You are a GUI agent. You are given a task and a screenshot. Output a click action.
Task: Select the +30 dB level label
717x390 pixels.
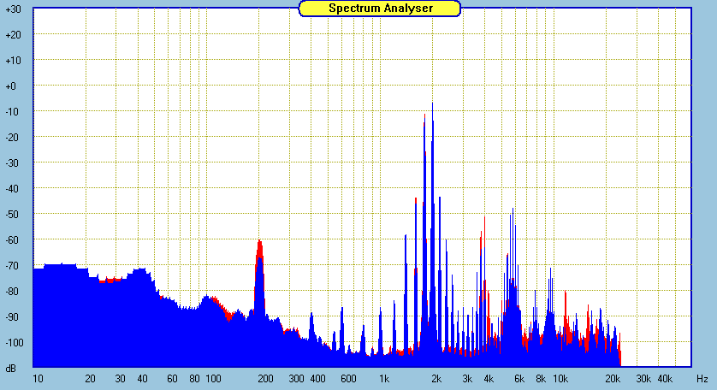(x=13, y=9)
